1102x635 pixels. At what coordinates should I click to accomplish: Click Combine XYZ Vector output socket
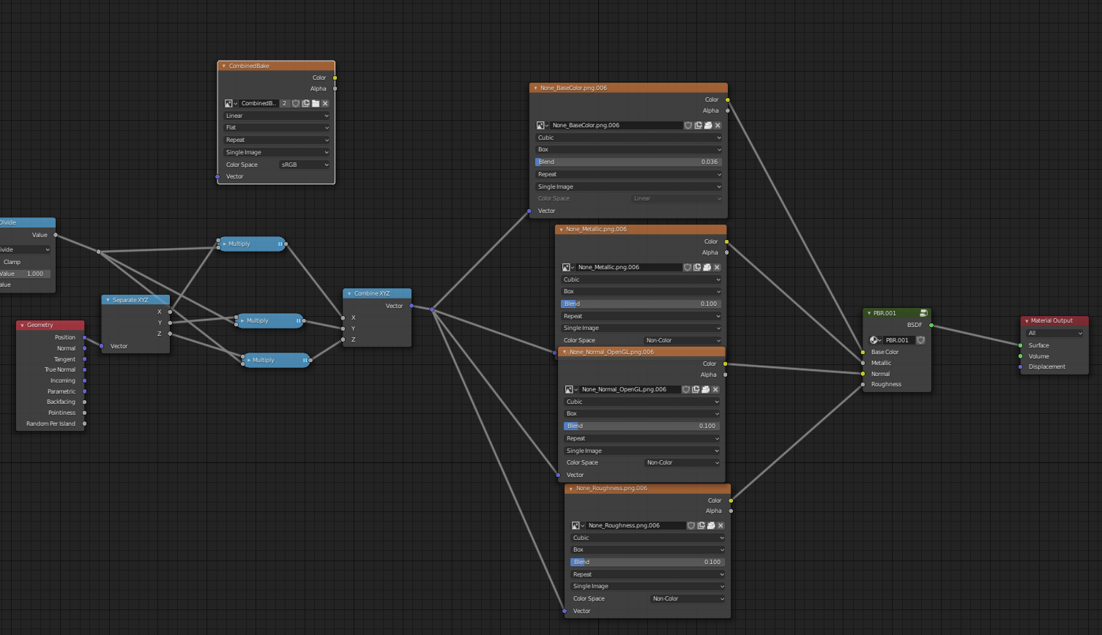(412, 306)
